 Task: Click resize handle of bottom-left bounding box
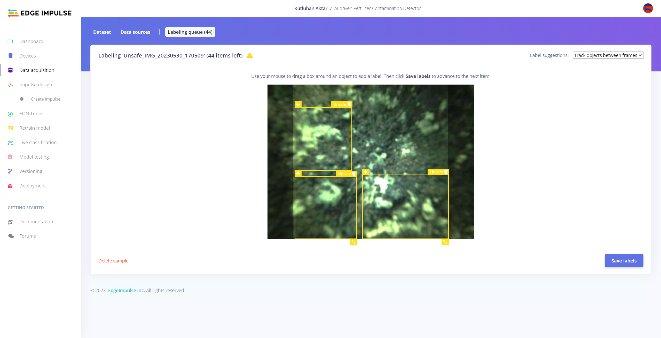pos(353,242)
